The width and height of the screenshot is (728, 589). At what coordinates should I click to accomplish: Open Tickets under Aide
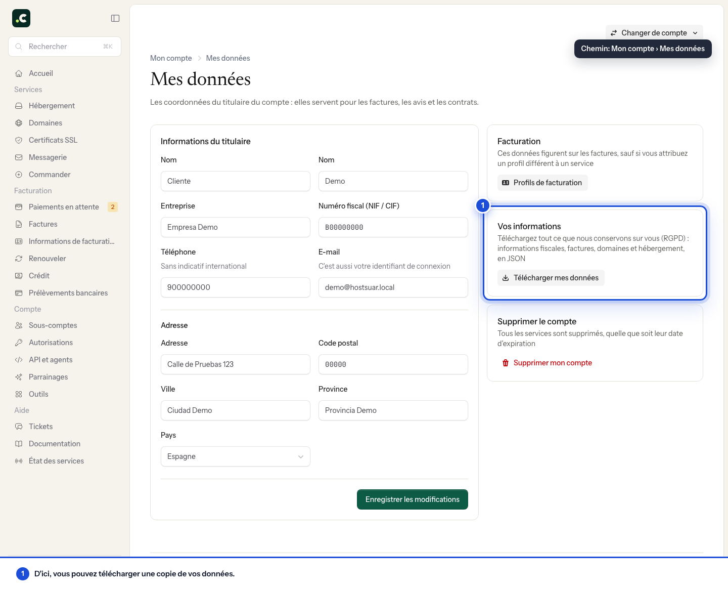65,427
